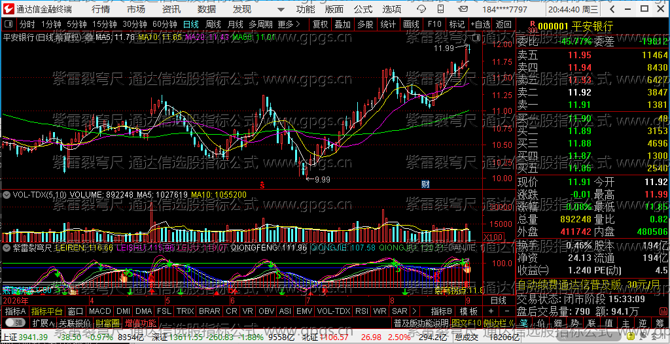Image resolution: width=670 pixels, height=344 pixels.
Task: Click the 叠加 overlay button
Action: [x=343, y=24]
